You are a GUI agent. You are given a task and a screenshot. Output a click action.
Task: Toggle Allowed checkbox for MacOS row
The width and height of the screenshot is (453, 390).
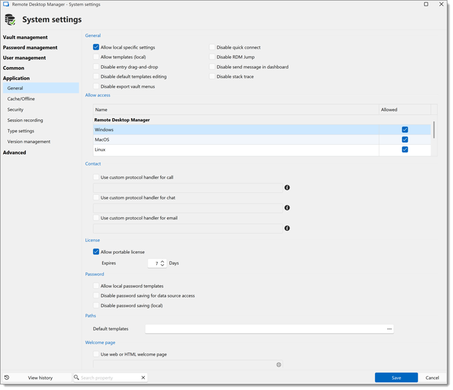pos(405,140)
